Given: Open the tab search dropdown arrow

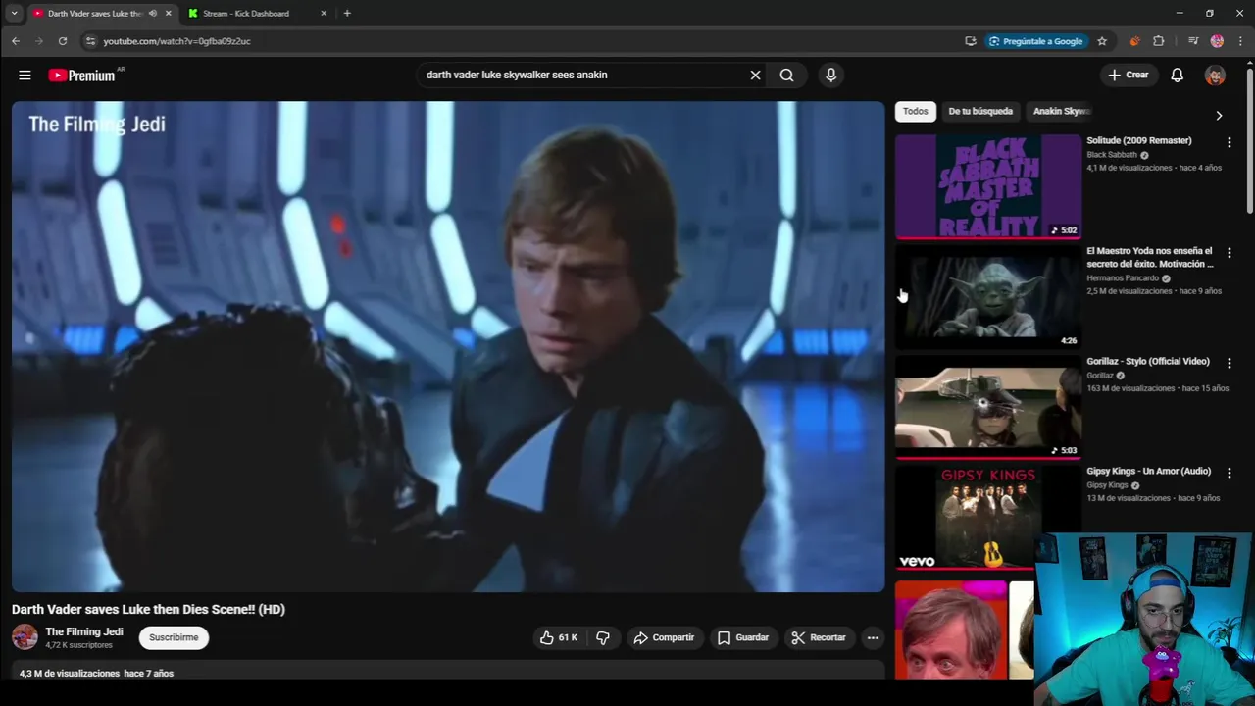Looking at the screenshot, I should [14, 14].
